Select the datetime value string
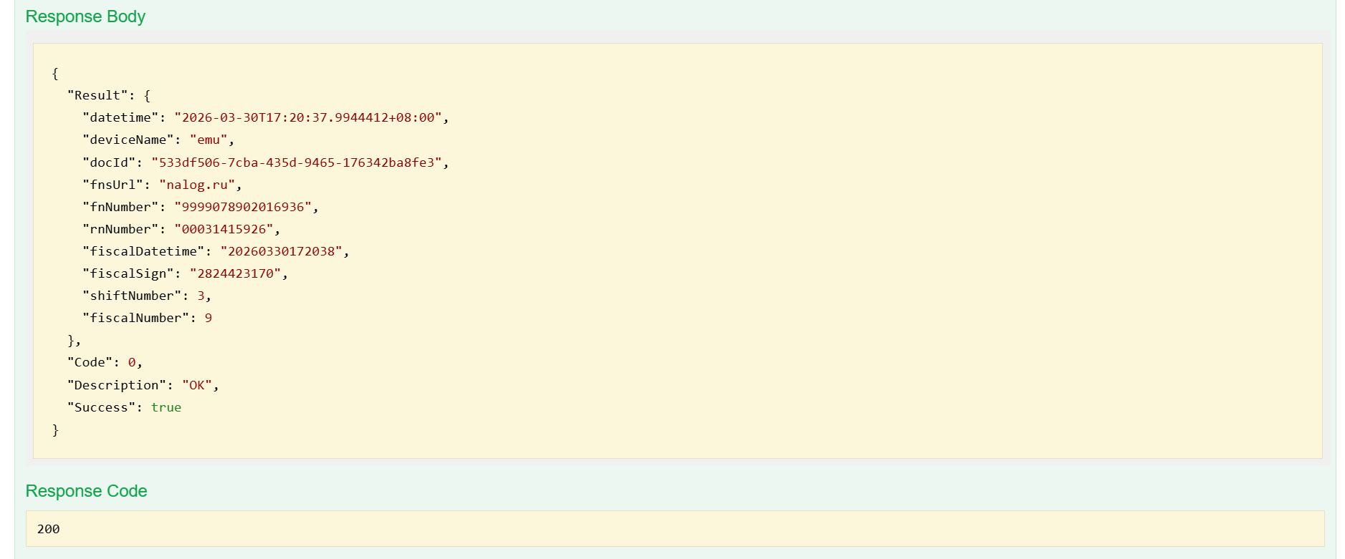Image resolution: width=1345 pixels, height=559 pixels. click(x=308, y=117)
